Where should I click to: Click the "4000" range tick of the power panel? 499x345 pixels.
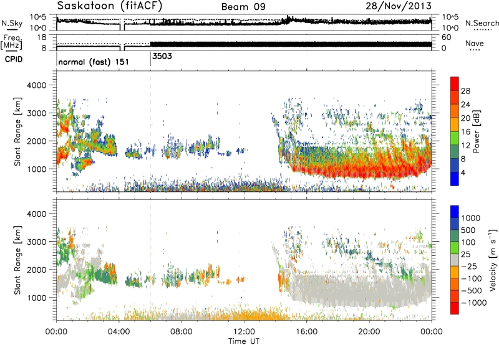tap(36, 85)
